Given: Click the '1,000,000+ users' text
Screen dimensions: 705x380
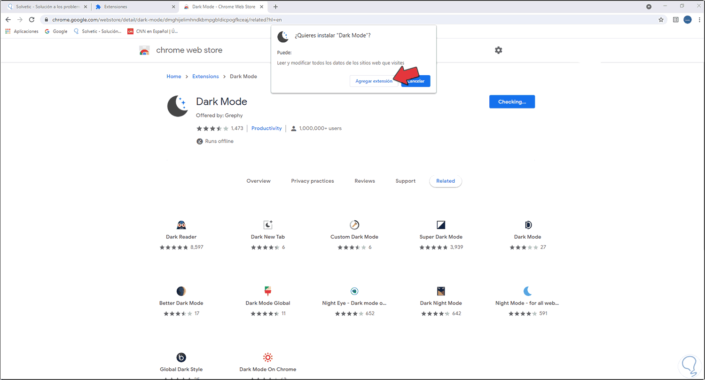Looking at the screenshot, I should pyautogui.click(x=320, y=128).
